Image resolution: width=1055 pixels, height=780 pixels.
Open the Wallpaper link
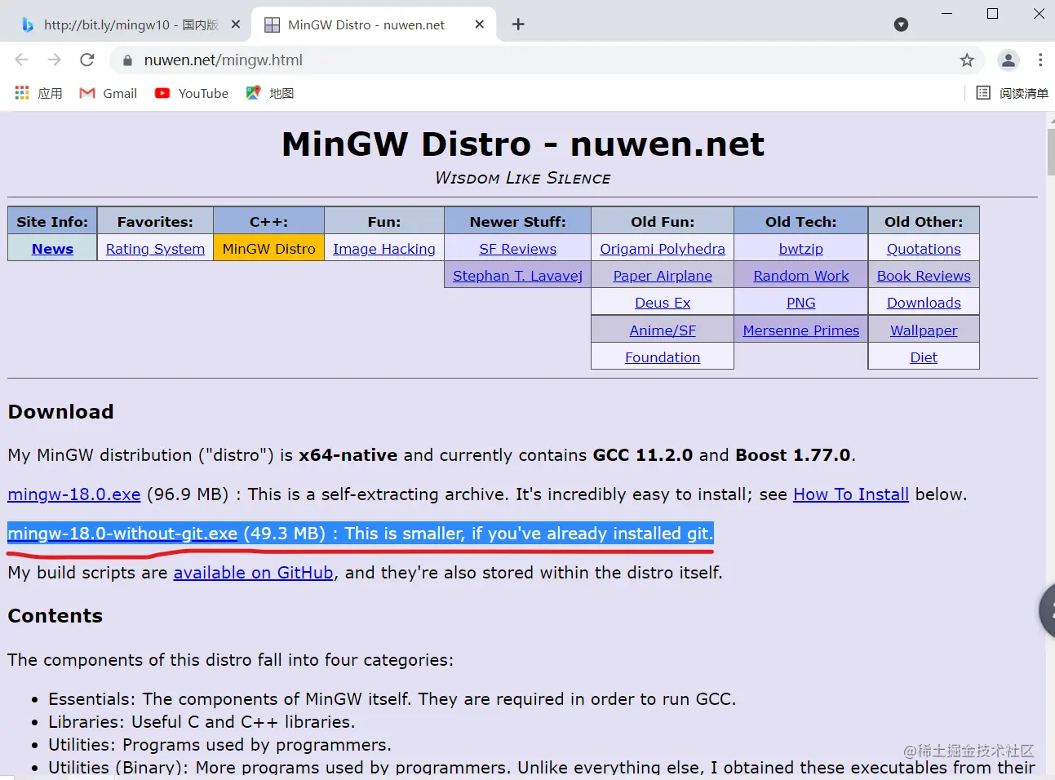pyautogui.click(x=924, y=330)
